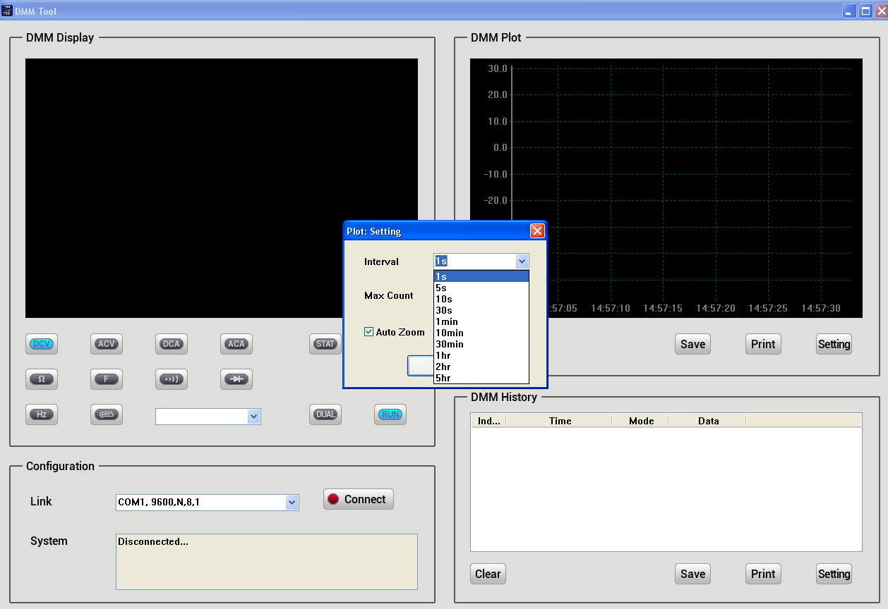Clear the DMM History list
This screenshot has height=609, width=888.
pos(488,574)
